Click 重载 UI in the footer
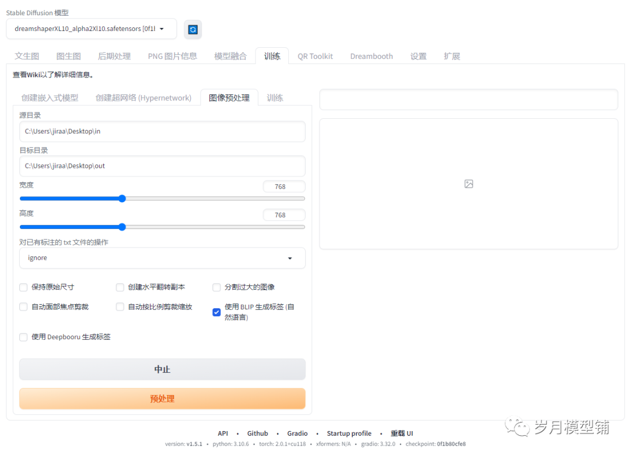The height and width of the screenshot is (455, 630). (x=401, y=433)
